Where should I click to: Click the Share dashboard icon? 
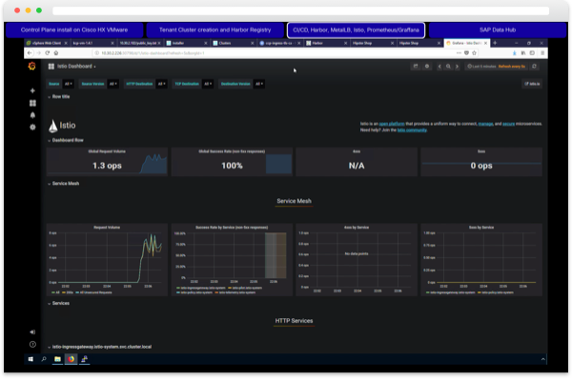pyautogui.click(x=416, y=67)
